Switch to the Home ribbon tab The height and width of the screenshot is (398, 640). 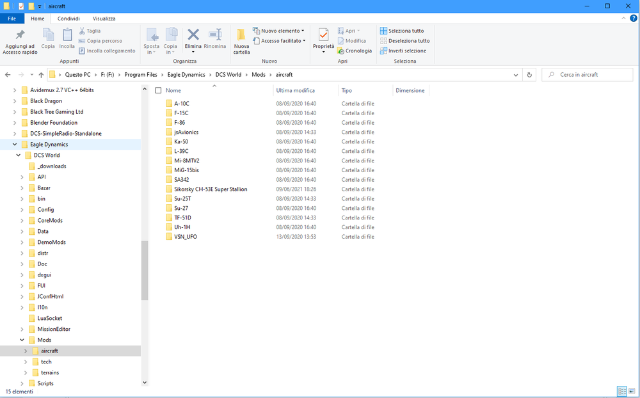37,19
